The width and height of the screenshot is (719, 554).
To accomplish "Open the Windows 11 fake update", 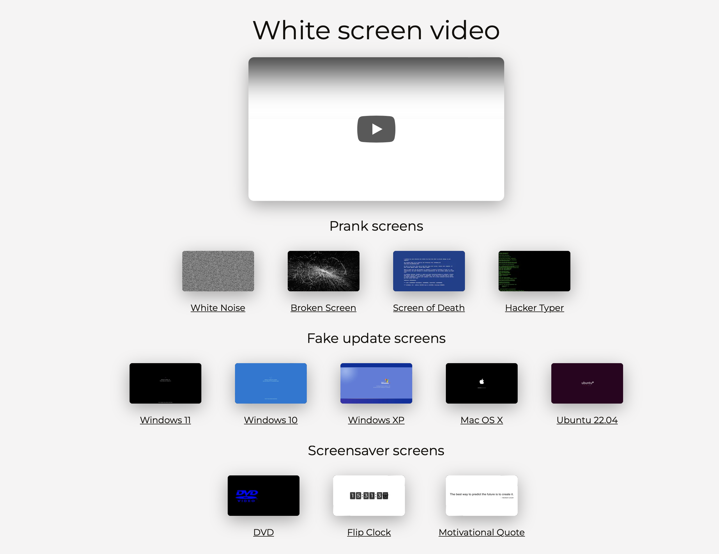I will (x=165, y=420).
